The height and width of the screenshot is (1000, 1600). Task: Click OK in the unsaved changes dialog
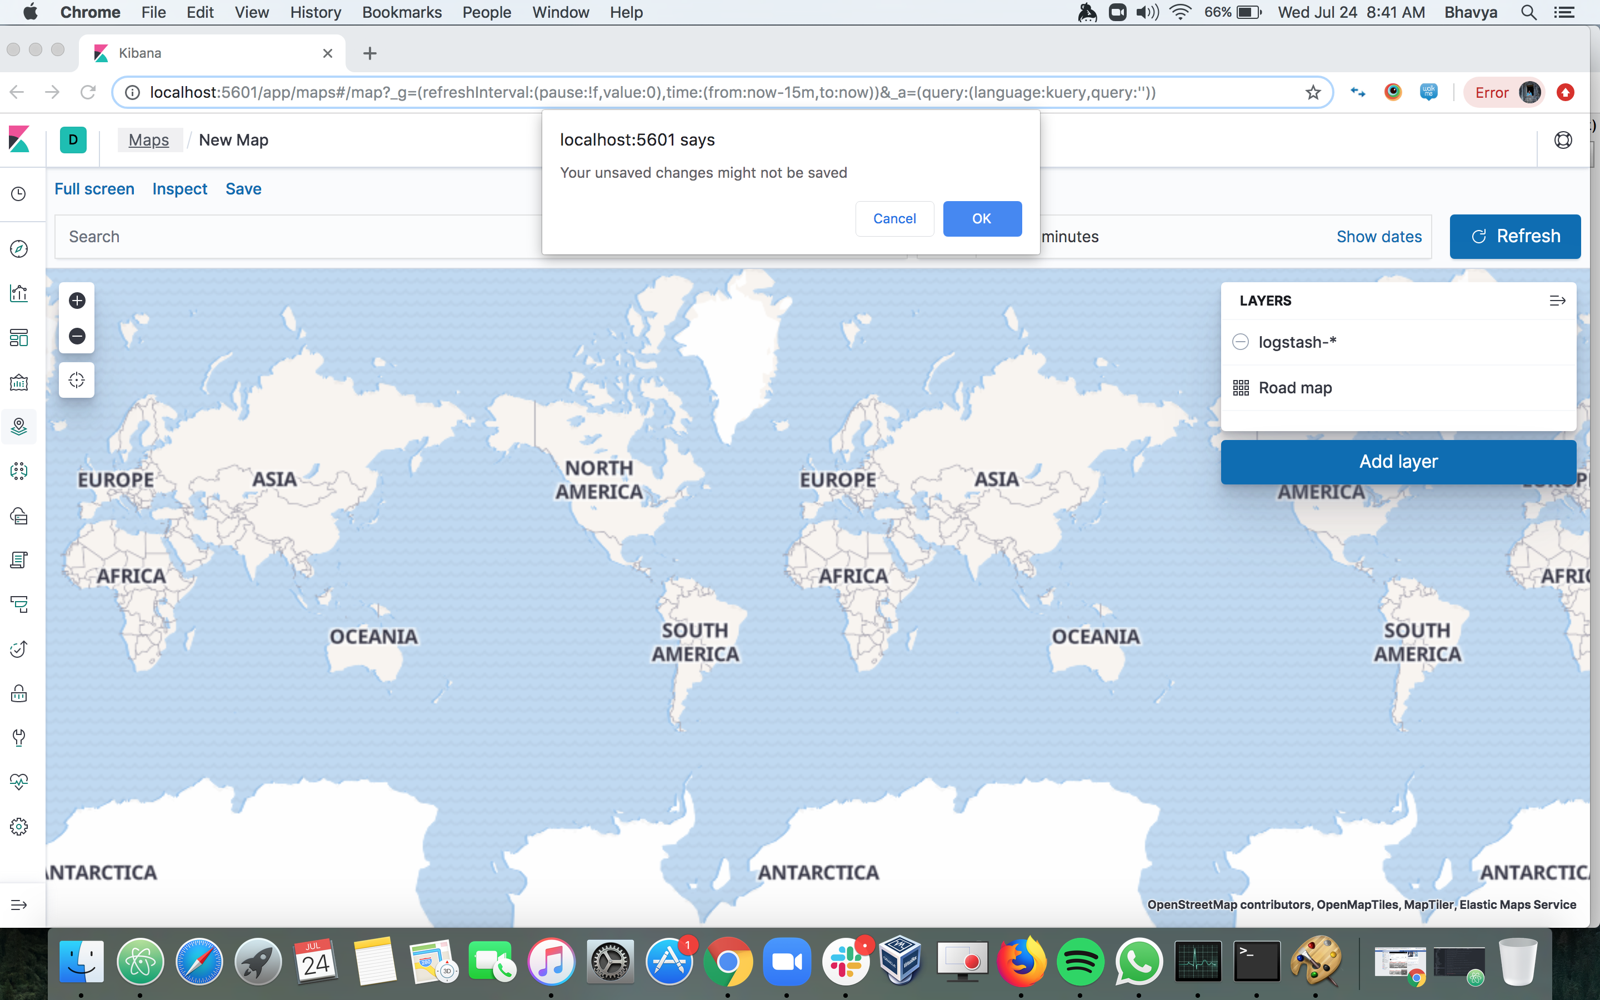[982, 218]
